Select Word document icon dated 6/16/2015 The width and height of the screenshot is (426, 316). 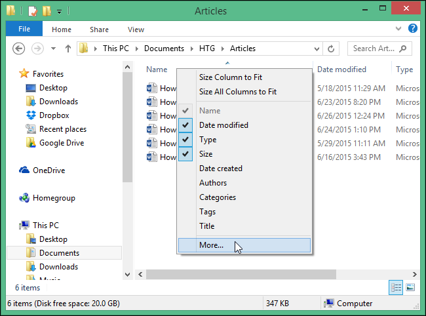tap(152, 157)
